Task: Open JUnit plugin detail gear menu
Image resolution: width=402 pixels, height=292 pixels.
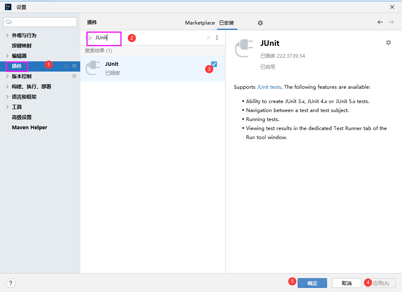Action: coord(388,43)
